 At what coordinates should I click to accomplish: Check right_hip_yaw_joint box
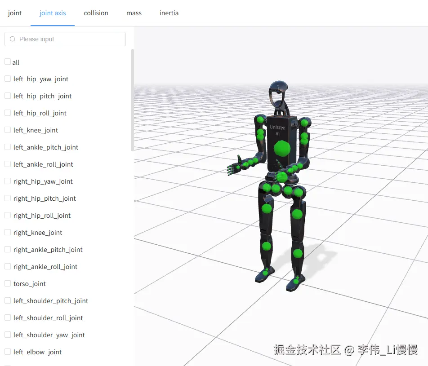[8, 181]
